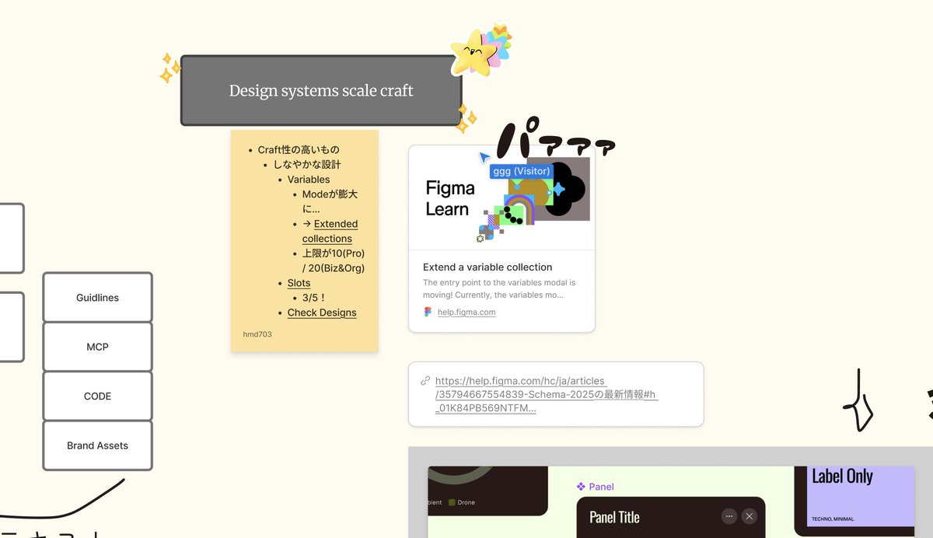Click the Modeが膨大に... bullet text

[x=330, y=201]
